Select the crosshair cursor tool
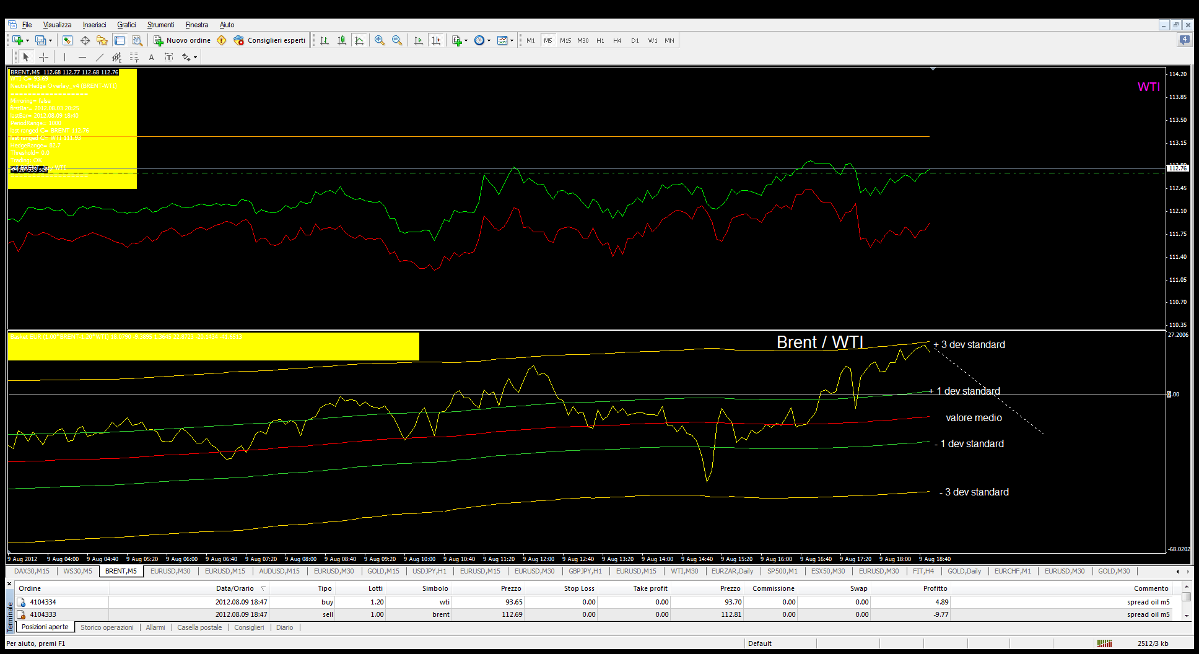The image size is (1199, 654). (43, 57)
